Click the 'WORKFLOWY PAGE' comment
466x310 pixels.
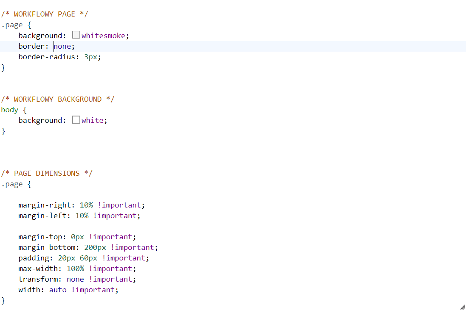click(45, 14)
